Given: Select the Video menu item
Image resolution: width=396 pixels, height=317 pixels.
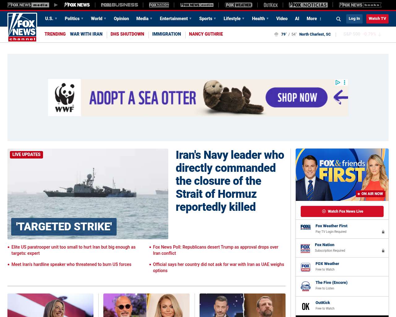Looking at the screenshot, I should coord(282,19).
